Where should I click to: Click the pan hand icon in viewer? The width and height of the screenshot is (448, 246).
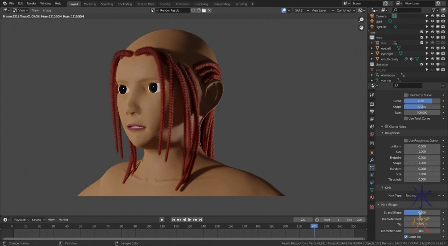click(x=362, y=27)
